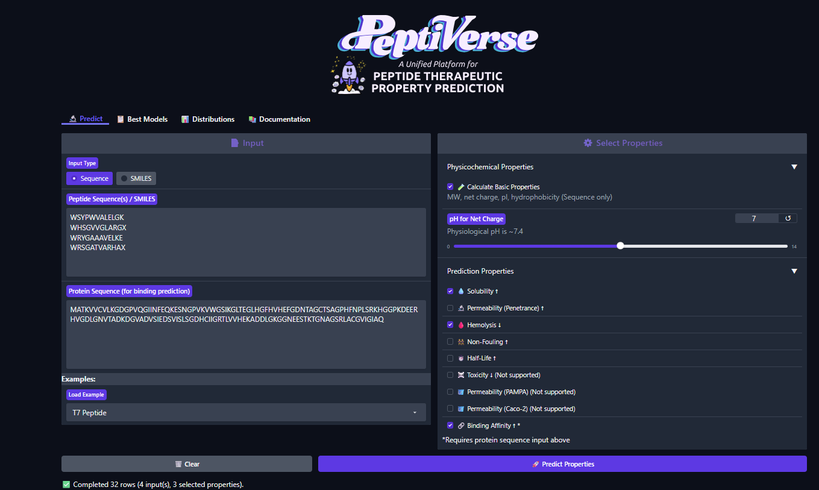Click the trash icon on Clear button
The height and width of the screenshot is (490, 819).
tap(178, 464)
